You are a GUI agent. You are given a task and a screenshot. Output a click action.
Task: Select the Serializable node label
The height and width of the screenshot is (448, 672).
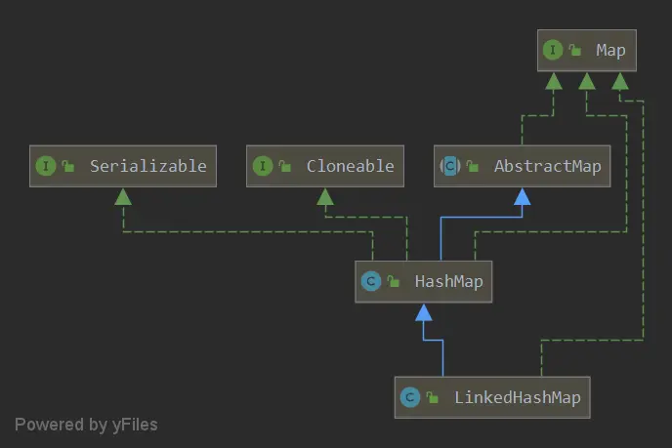(147, 166)
